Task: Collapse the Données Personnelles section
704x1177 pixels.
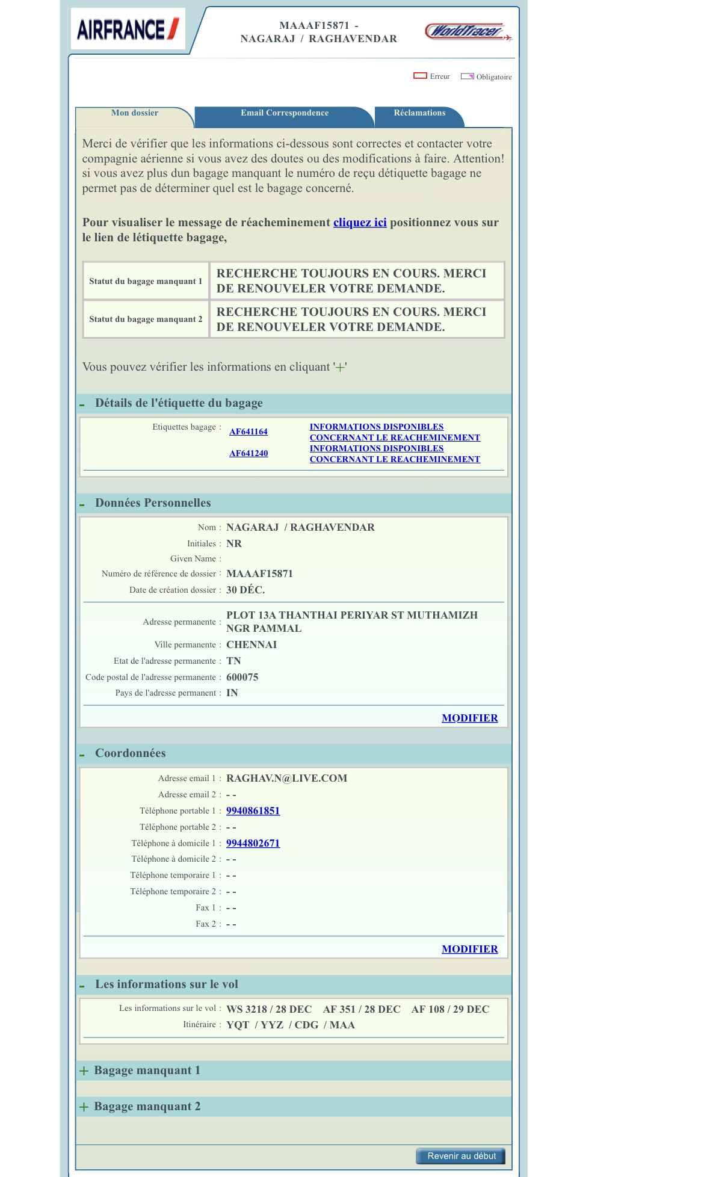Action: pos(82,504)
